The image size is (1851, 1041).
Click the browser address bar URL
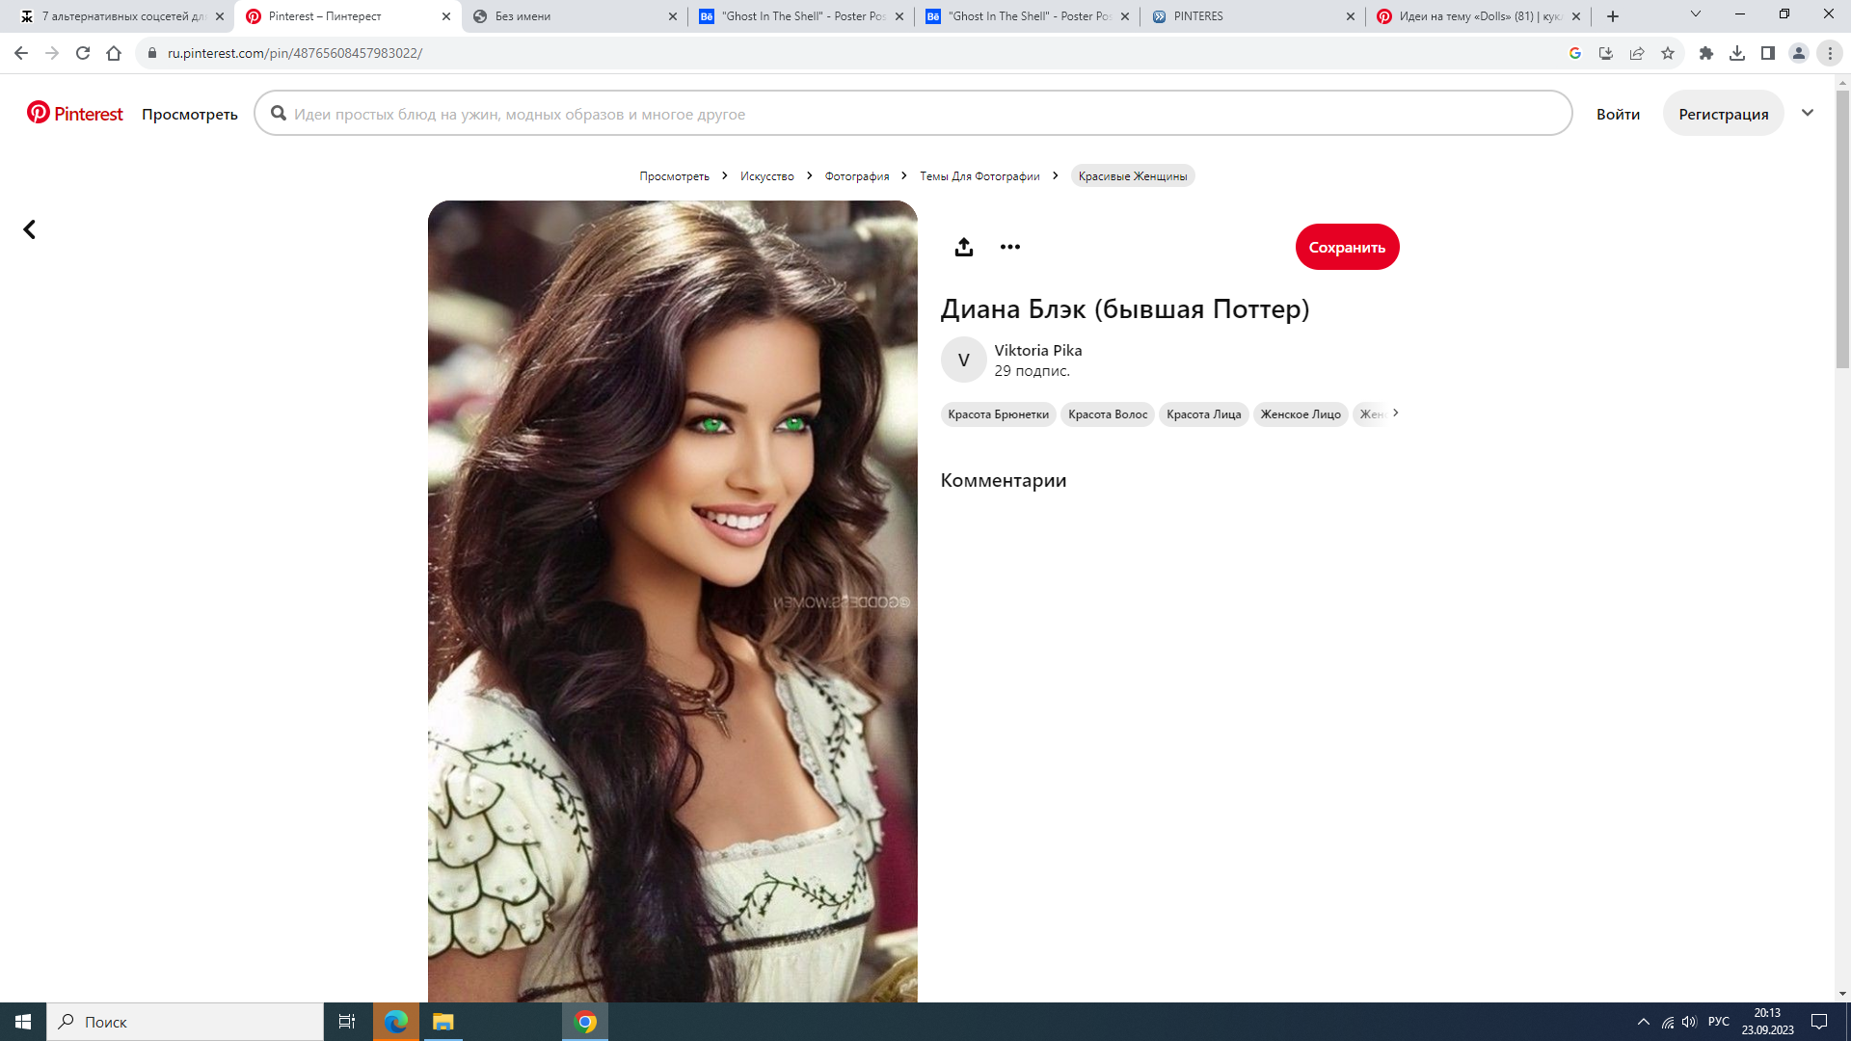pyautogui.click(x=295, y=53)
